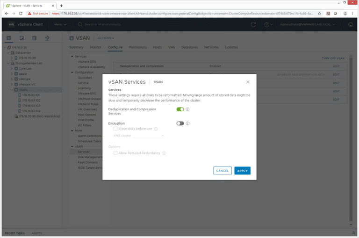
Task: Click the Search in all environments field
Action: 102,24
